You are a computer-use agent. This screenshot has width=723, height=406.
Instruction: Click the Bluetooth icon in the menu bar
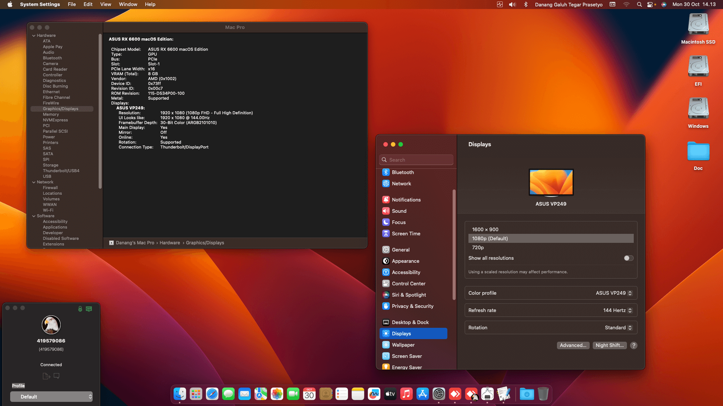(x=526, y=5)
